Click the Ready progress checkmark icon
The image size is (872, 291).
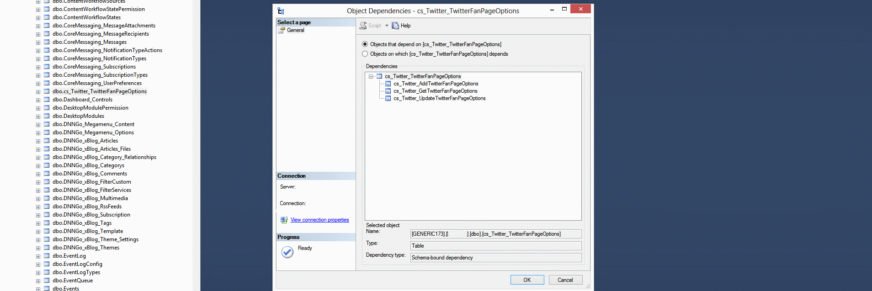(287, 252)
